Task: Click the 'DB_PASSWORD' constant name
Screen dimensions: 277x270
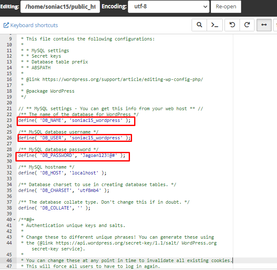Action: tap(57, 155)
